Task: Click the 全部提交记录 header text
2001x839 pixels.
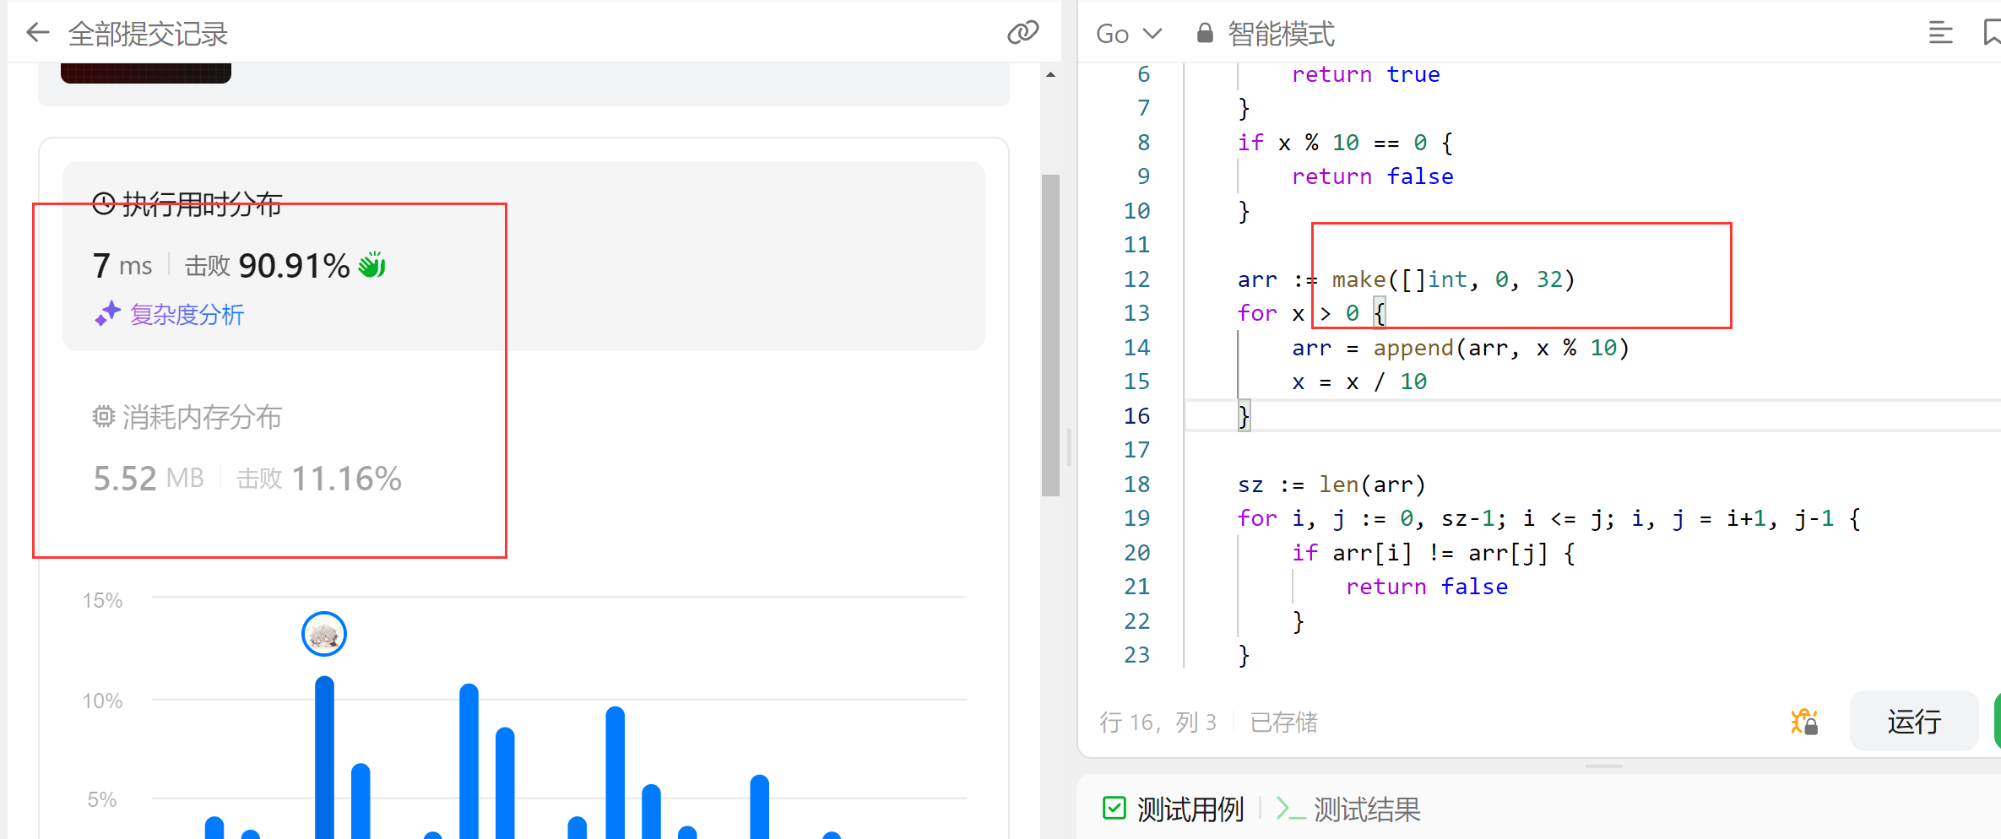Action: tap(148, 34)
